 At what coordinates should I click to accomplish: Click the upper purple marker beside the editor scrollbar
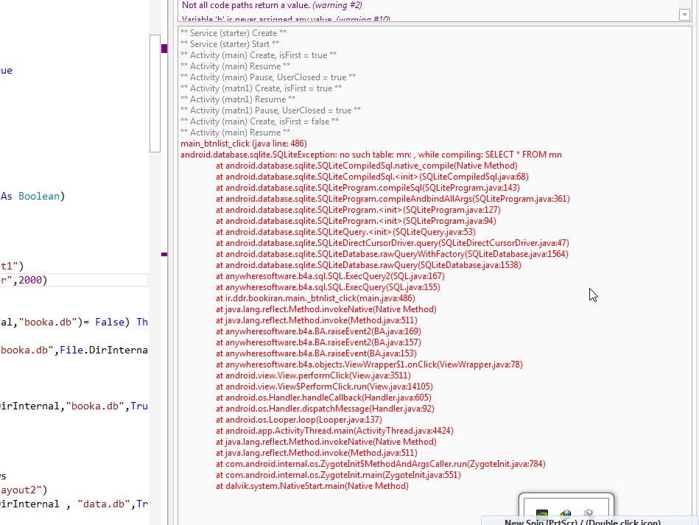164,49
